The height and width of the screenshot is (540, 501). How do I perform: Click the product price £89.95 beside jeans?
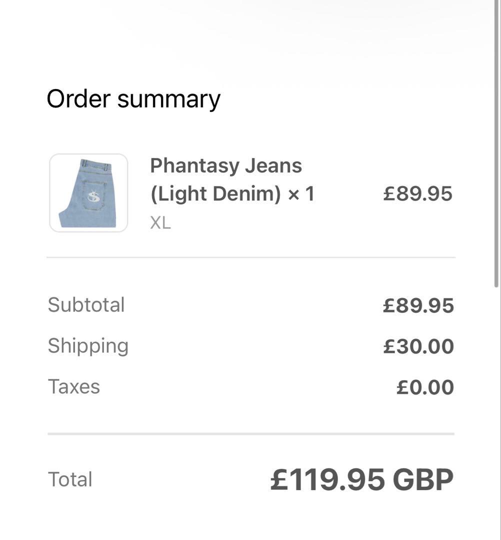click(417, 194)
